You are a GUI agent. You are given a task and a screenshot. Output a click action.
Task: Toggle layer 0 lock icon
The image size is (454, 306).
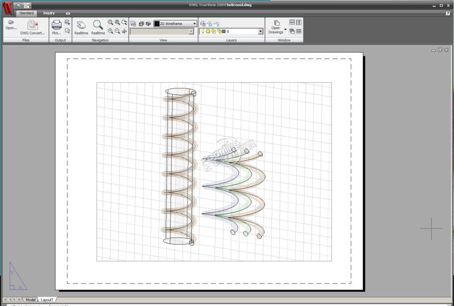[x=219, y=31]
